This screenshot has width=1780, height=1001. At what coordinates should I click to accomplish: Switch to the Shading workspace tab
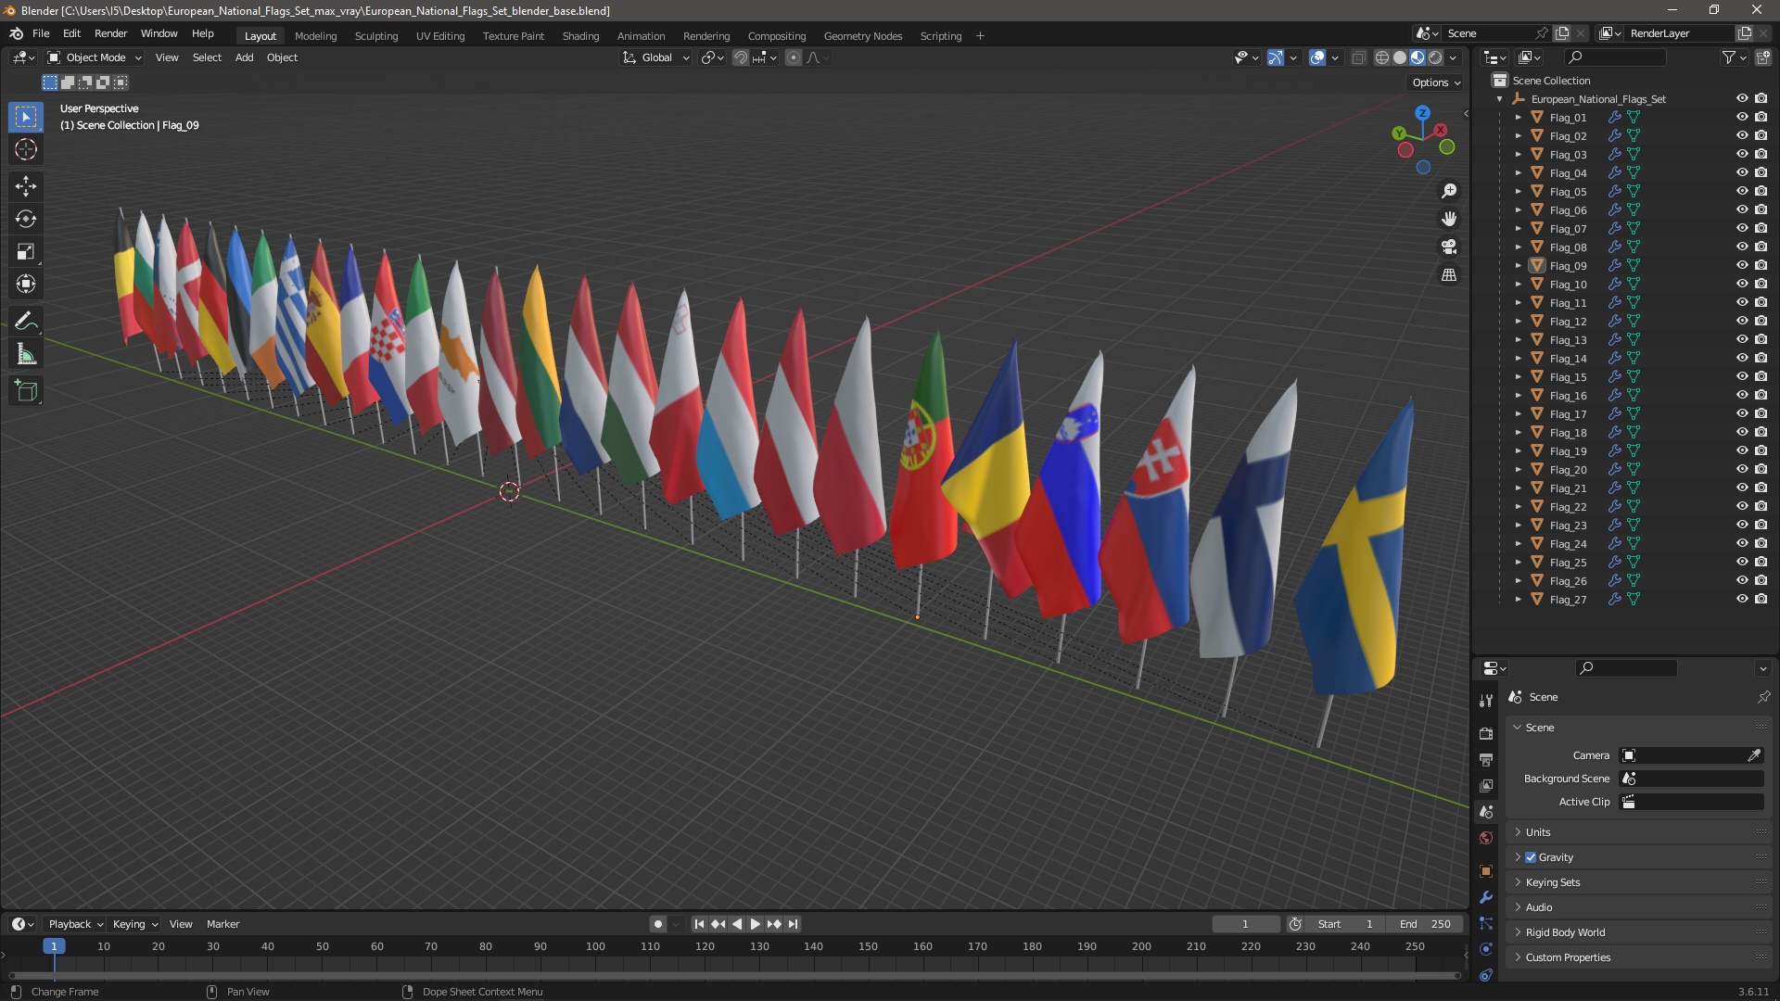580,35
